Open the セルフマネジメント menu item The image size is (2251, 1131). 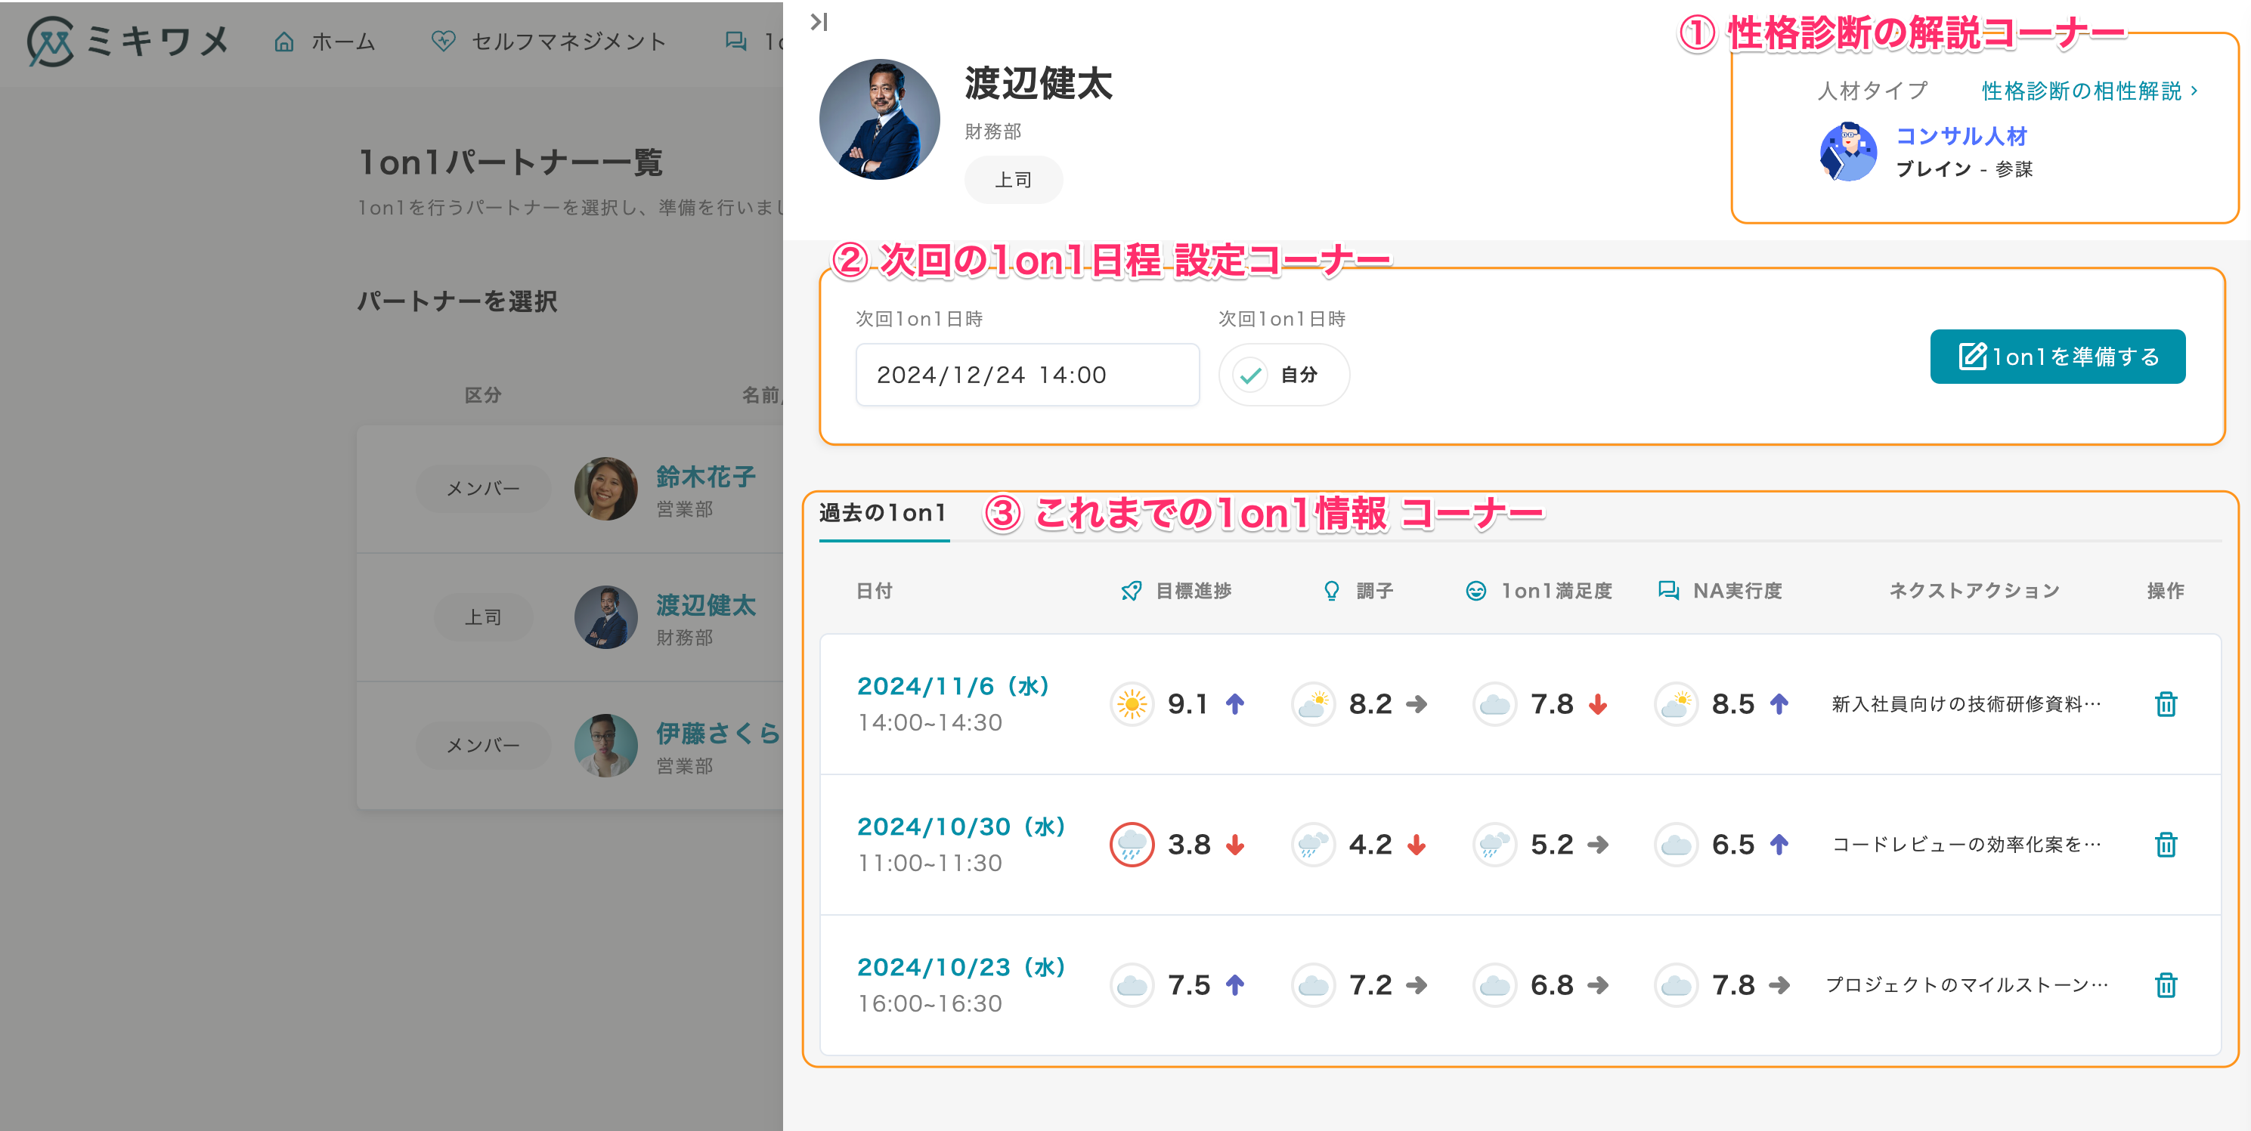(549, 42)
